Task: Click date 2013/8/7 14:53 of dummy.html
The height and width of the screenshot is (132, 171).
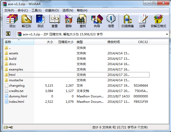Action: [118, 96]
